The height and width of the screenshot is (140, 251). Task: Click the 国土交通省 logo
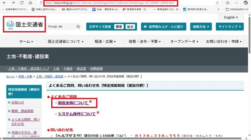[24, 25]
